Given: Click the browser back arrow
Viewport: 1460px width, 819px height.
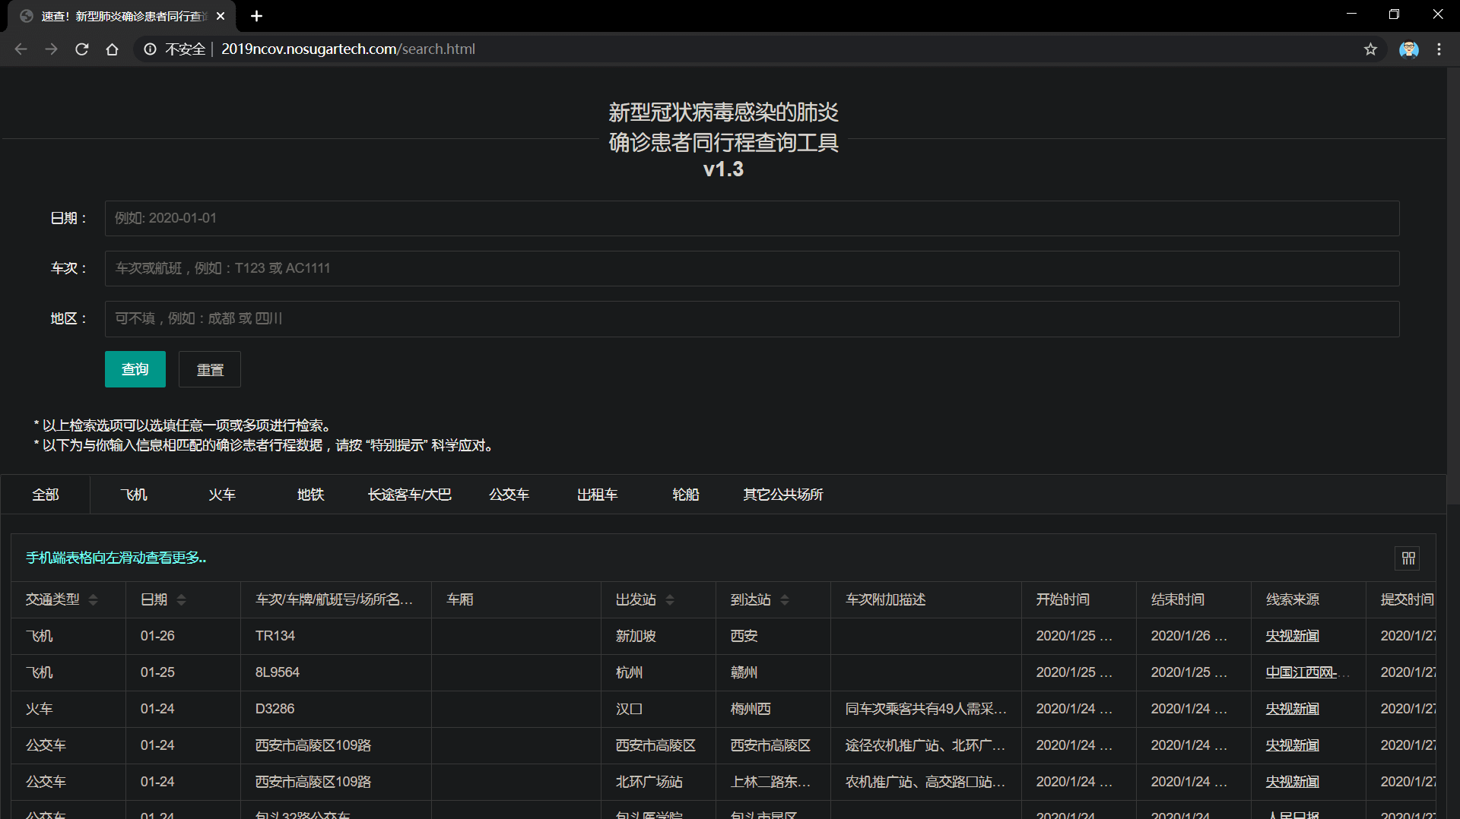Looking at the screenshot, I should [21, 49].
